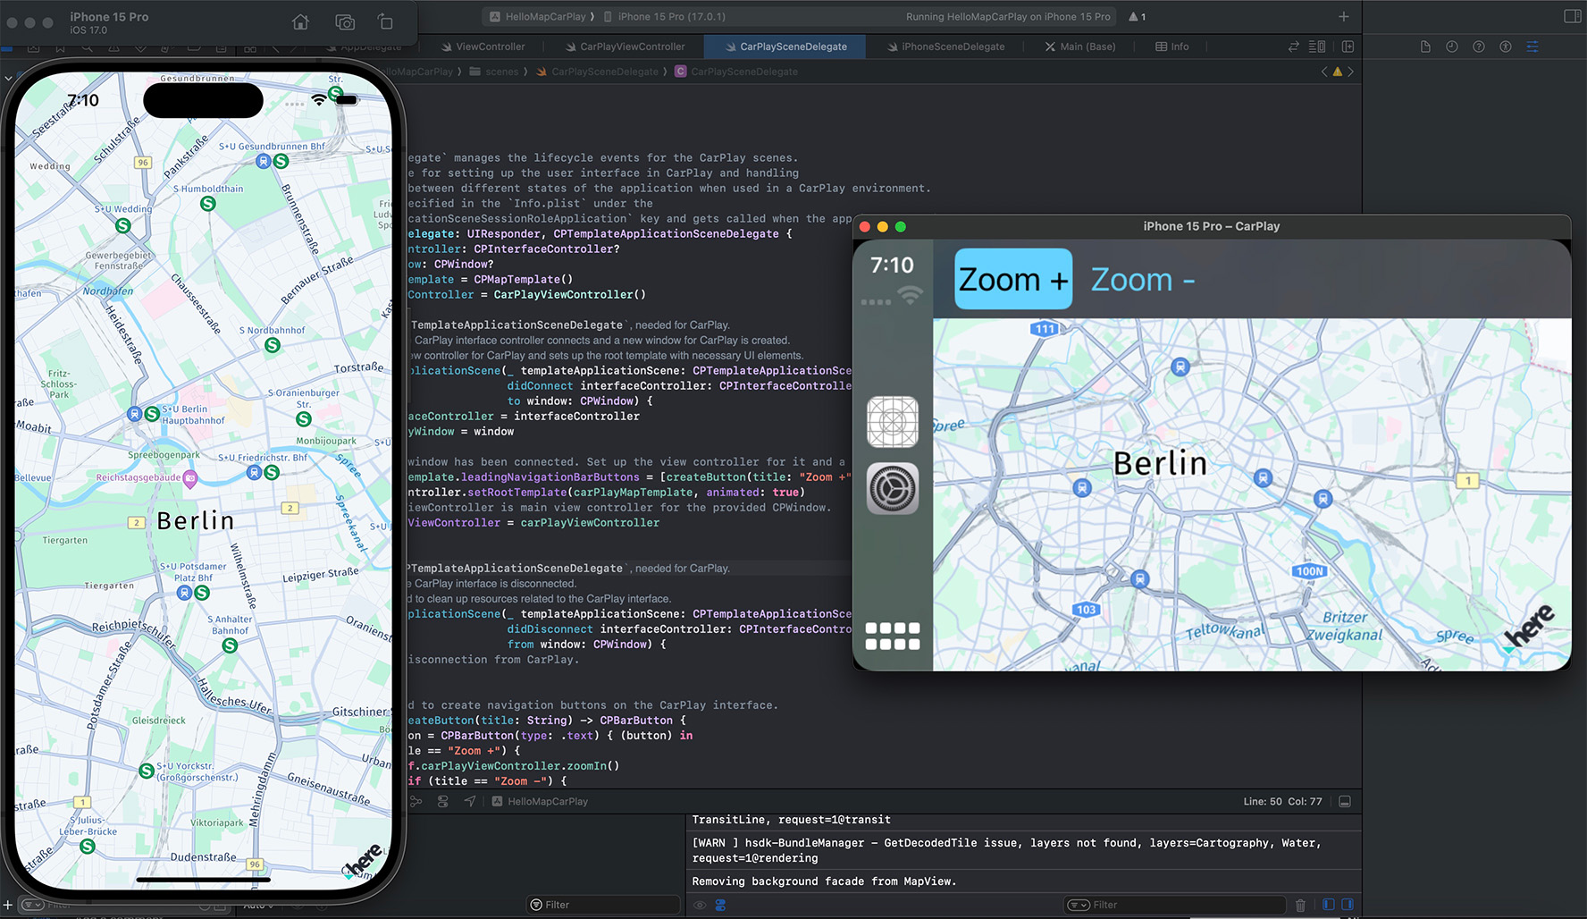Open the Quick Help inspector

[1479, 46]
